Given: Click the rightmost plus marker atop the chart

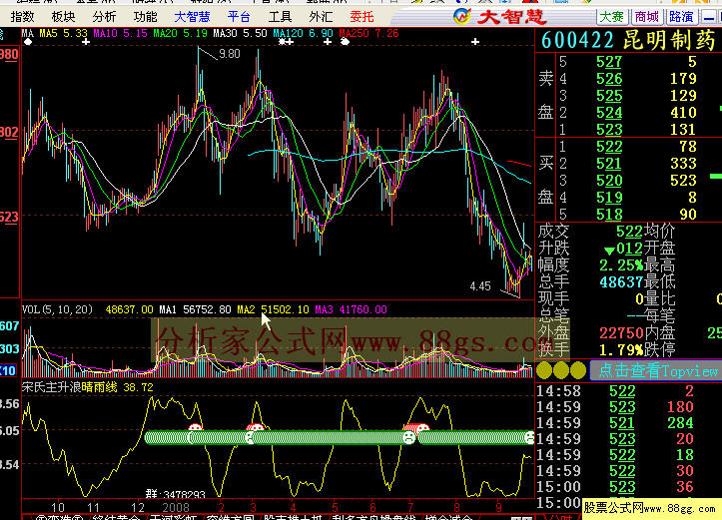Looking at the screenshot, I should [475, 42].
